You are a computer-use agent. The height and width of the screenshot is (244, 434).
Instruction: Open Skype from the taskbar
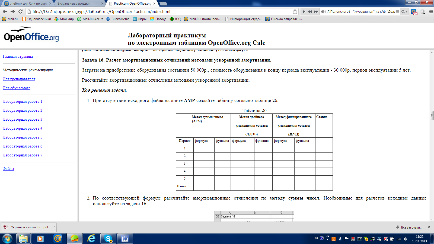[x=108, y=239]
